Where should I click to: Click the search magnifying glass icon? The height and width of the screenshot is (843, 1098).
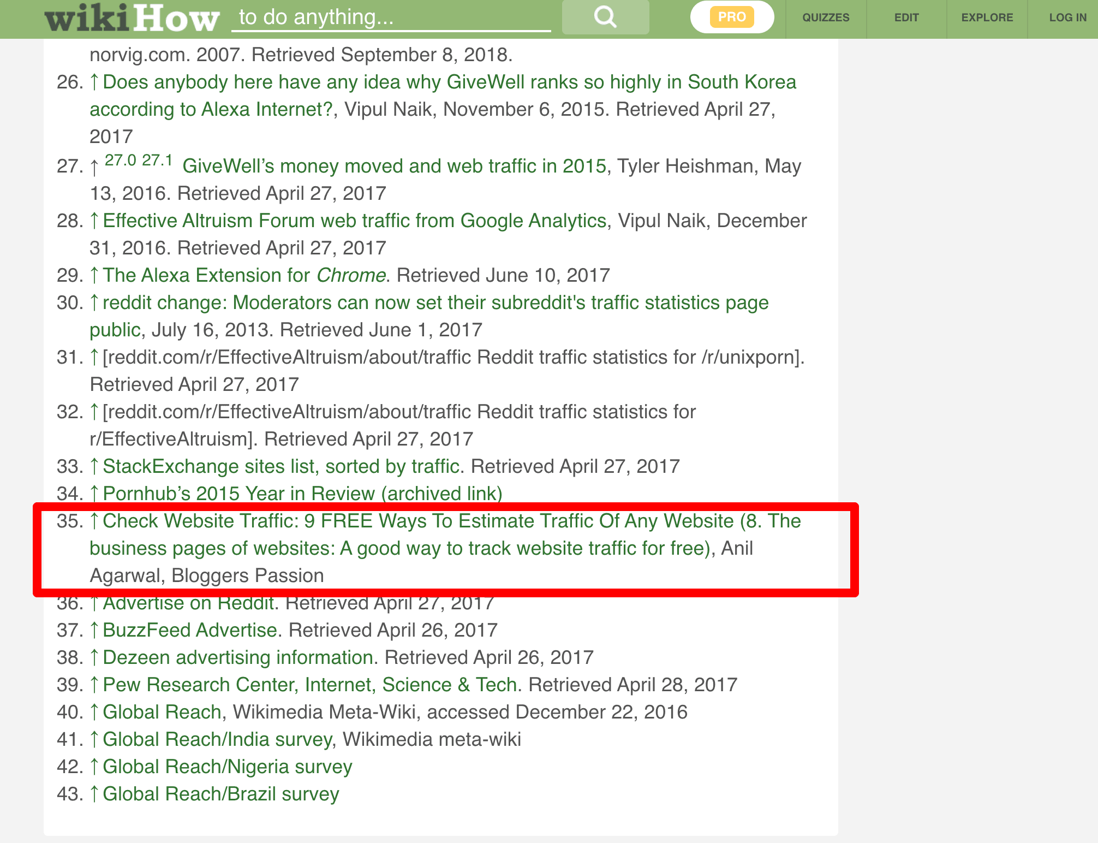605,17
